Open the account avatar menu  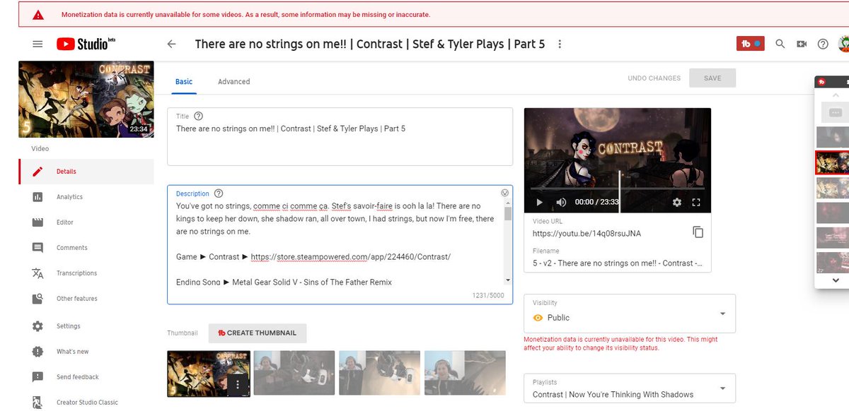point(843,44)
